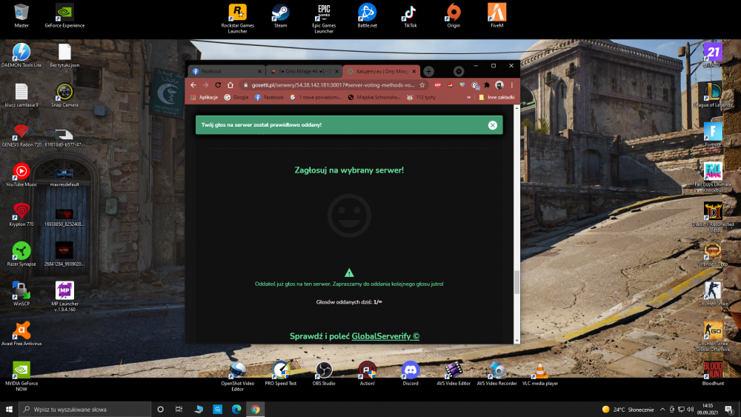
Task: Dismiss the green vote confirmation banner
Action: (x=493, y=125)
